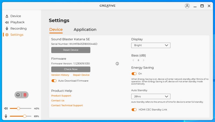Click the Settings gear sidebar icon

7,35
